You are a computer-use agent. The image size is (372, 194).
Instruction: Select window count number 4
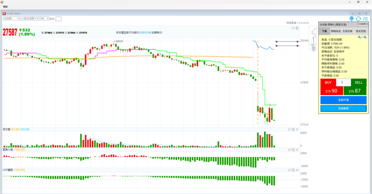point(303,23)
